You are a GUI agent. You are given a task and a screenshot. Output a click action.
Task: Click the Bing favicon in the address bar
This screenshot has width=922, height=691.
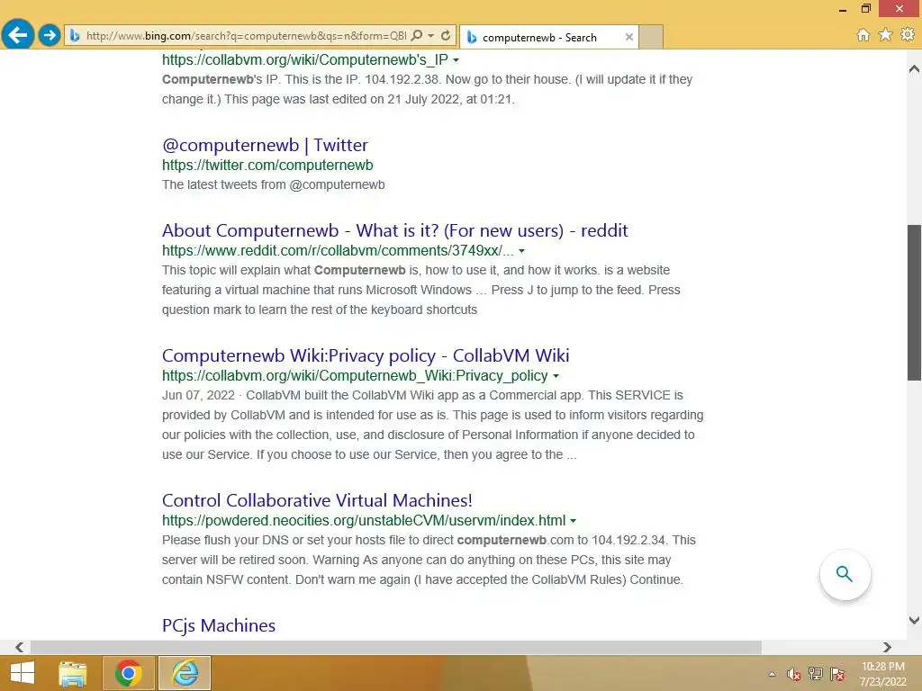[75, 36]
